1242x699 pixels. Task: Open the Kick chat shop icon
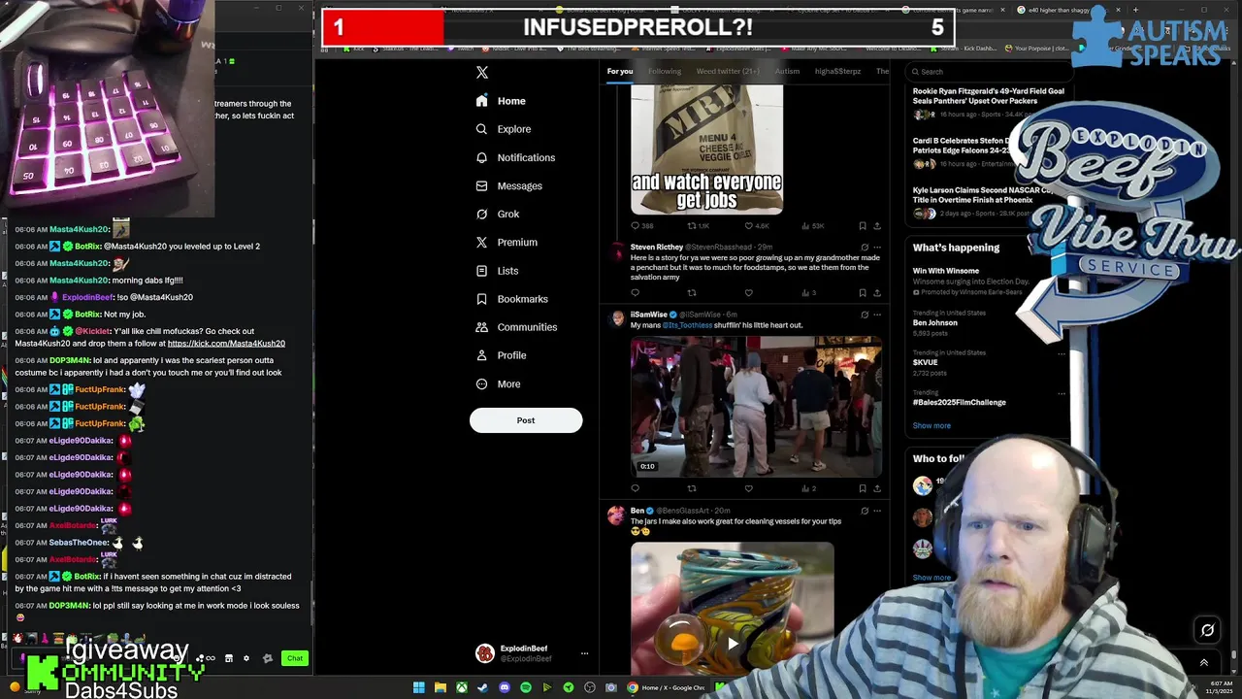[x=229, y=658]
